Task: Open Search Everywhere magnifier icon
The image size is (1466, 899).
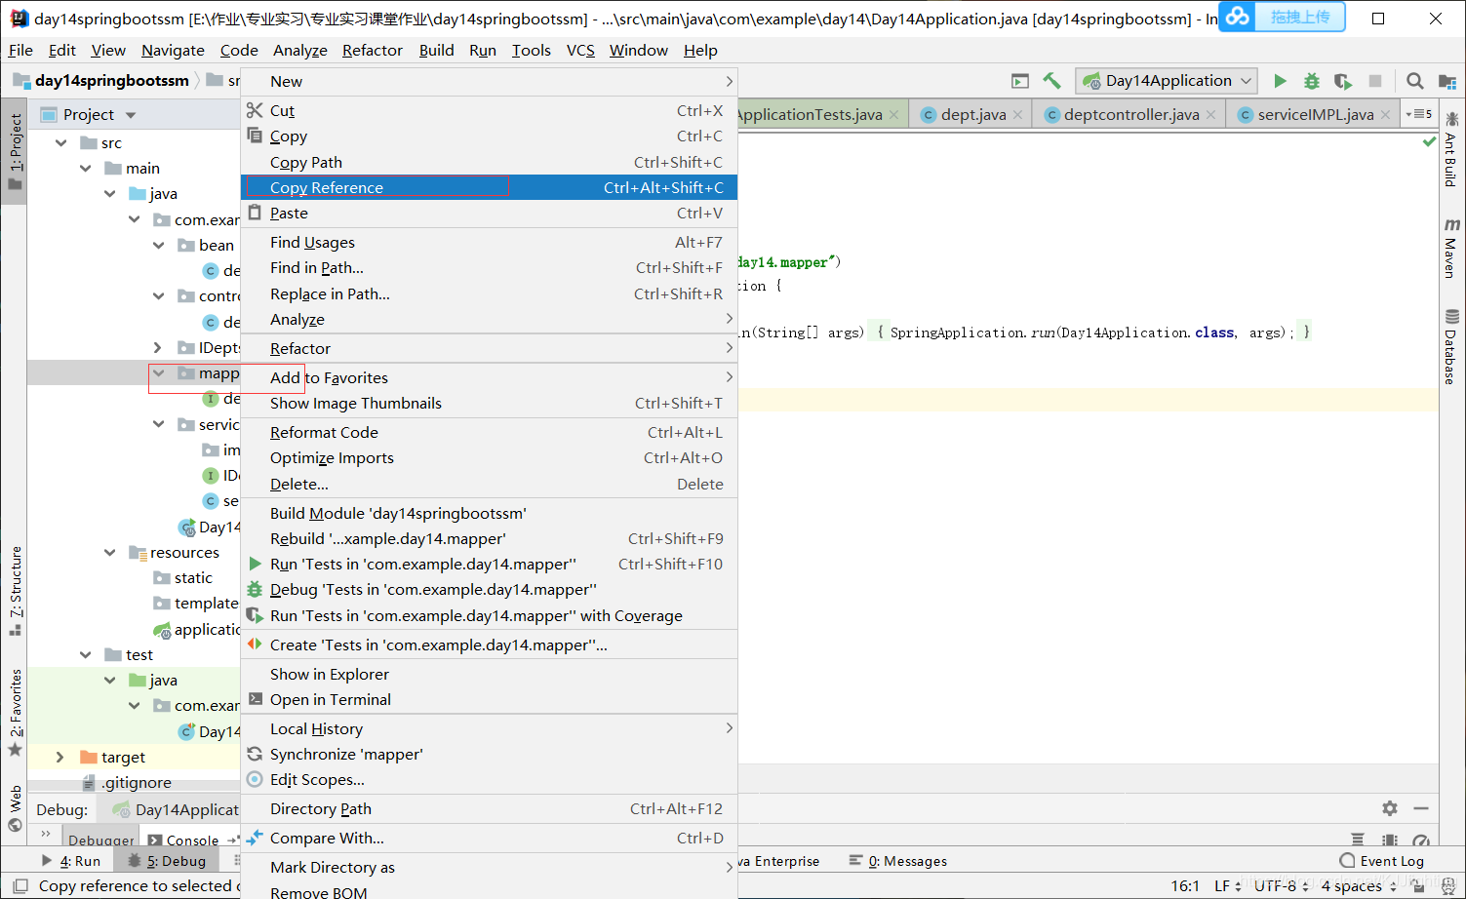Action: (1415, 81)
